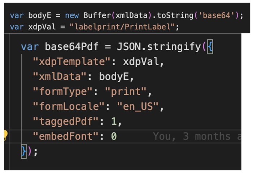
Task: Click the highlighted opening curly brace
Action: coord(210,47)
